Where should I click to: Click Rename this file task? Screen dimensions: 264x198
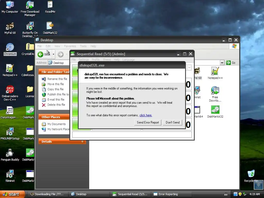[x=54, y=79]
